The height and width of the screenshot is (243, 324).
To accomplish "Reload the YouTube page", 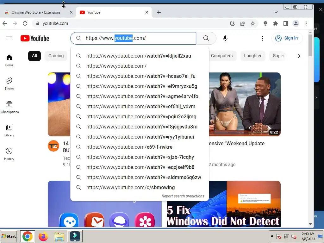I will (x=25, y=23).
